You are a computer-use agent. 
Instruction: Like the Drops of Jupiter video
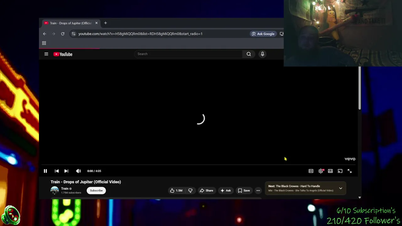pos(176,191)
